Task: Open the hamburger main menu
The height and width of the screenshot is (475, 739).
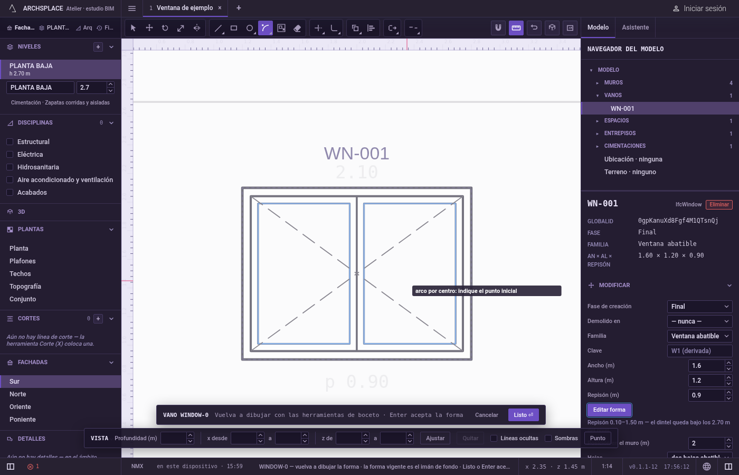Action: 132,8
